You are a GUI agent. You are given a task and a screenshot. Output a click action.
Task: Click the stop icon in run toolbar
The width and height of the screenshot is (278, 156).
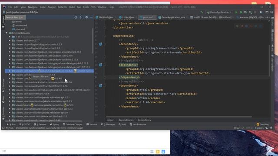pyautogui.click(x=255, y=12)
